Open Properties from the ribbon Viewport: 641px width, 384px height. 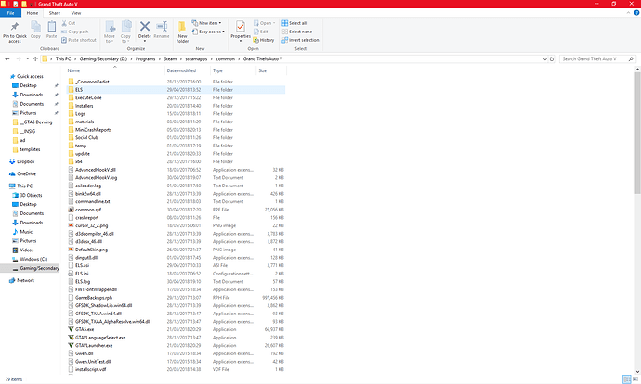tap(241, 31)
